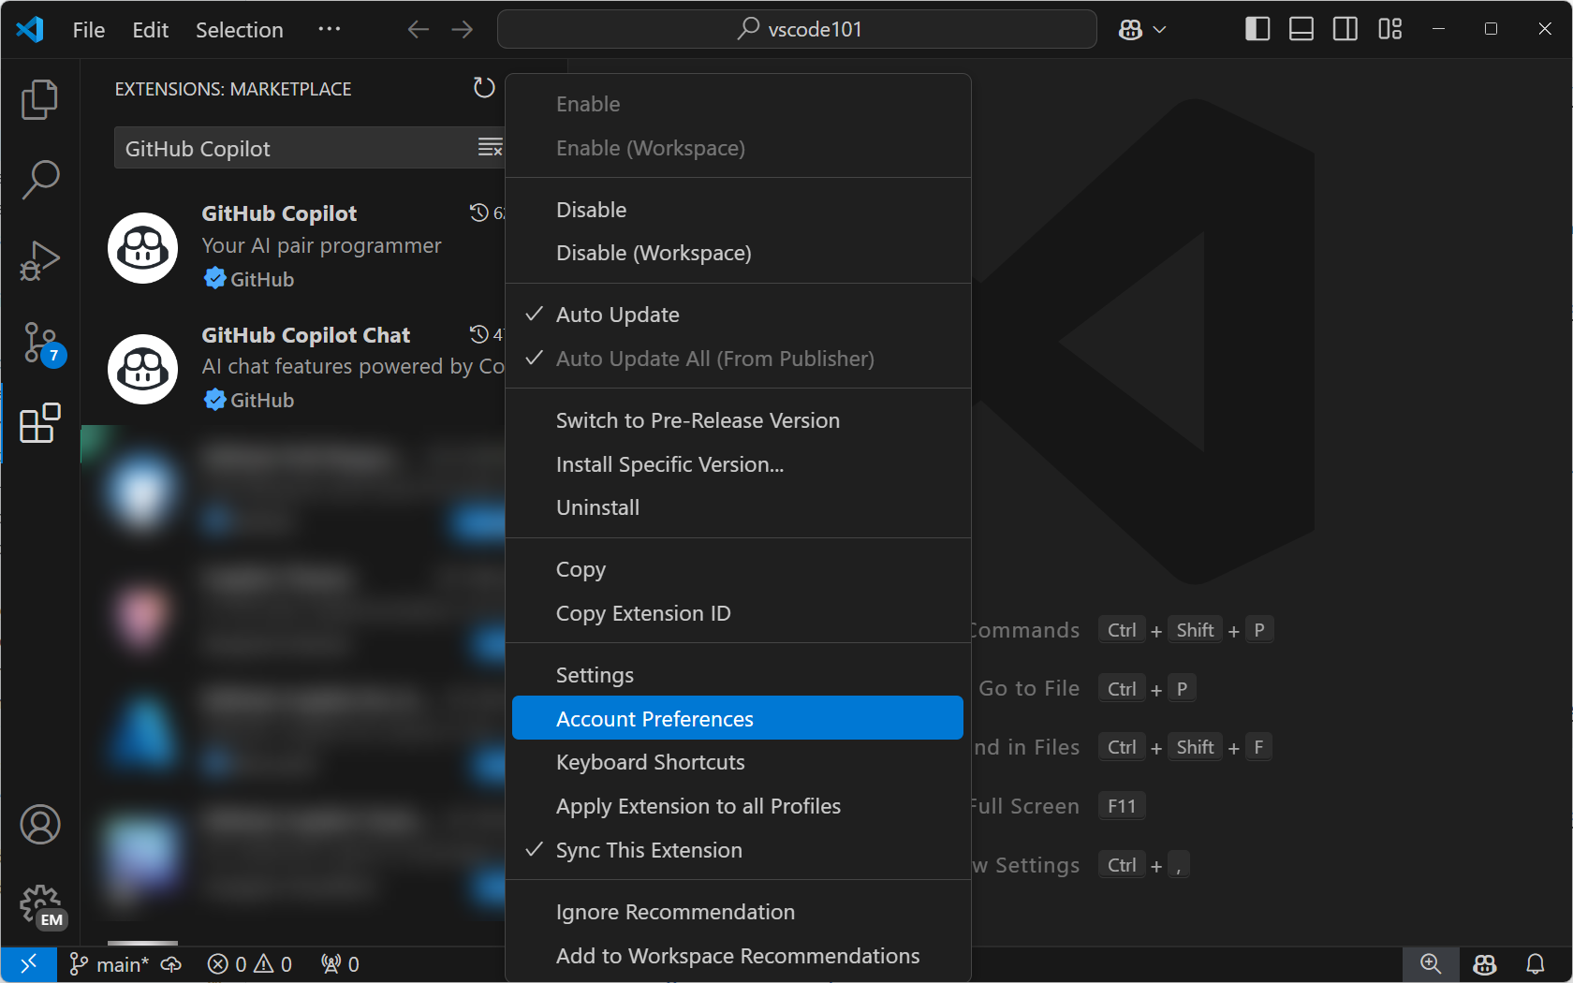Image resolution: width=1573 pixels, height=983 pixels.
Task: Refresh the Extensions Marketplace list
Action: point(483,88)
